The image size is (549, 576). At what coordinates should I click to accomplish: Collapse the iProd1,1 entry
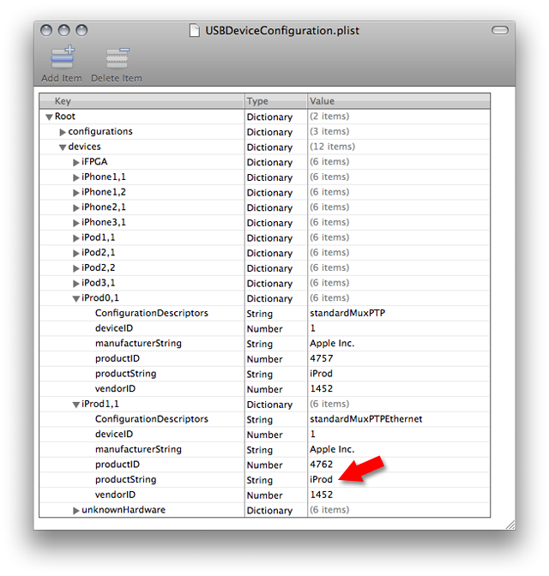click(76, 405)
